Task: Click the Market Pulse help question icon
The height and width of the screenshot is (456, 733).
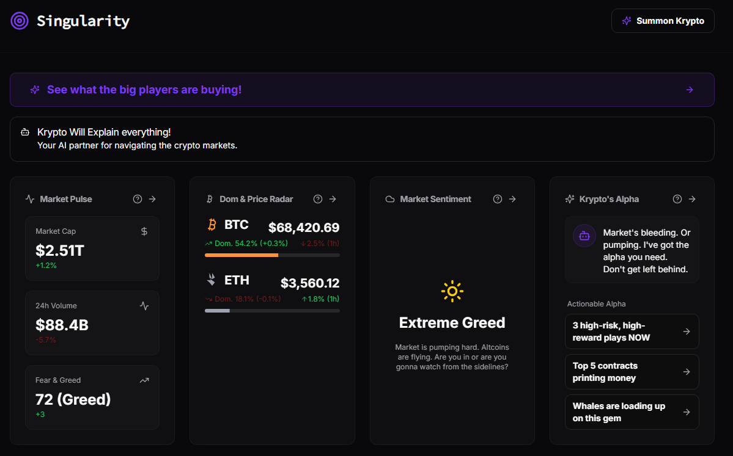Action: point(138,199)
